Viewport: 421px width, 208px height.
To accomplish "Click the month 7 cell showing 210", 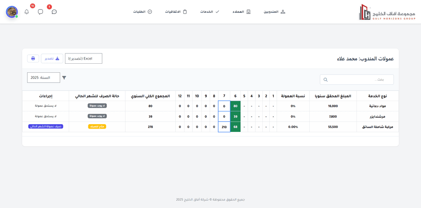I will (x=224, y=127).
